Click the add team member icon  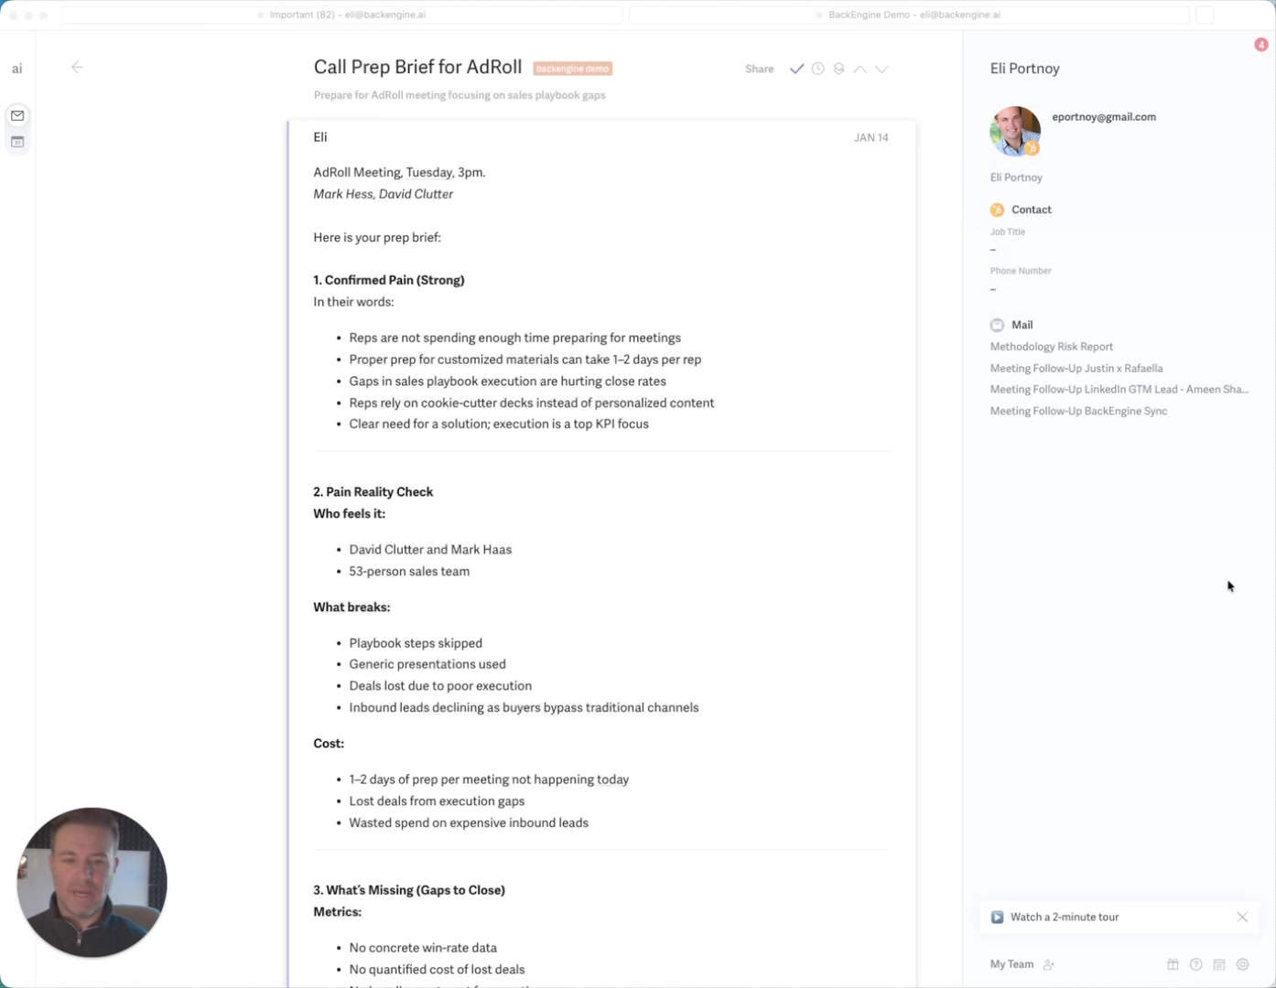pyautogui.click(x=1049, y=964)
